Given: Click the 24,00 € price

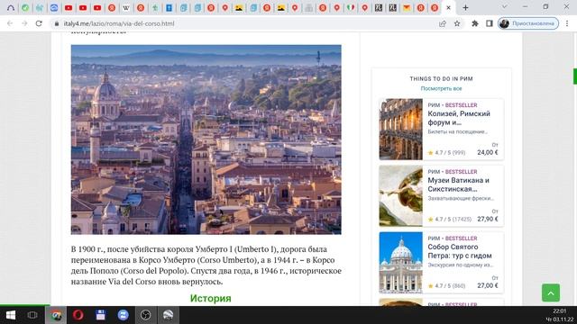Looking at the screenshot, I should [487, 152].
